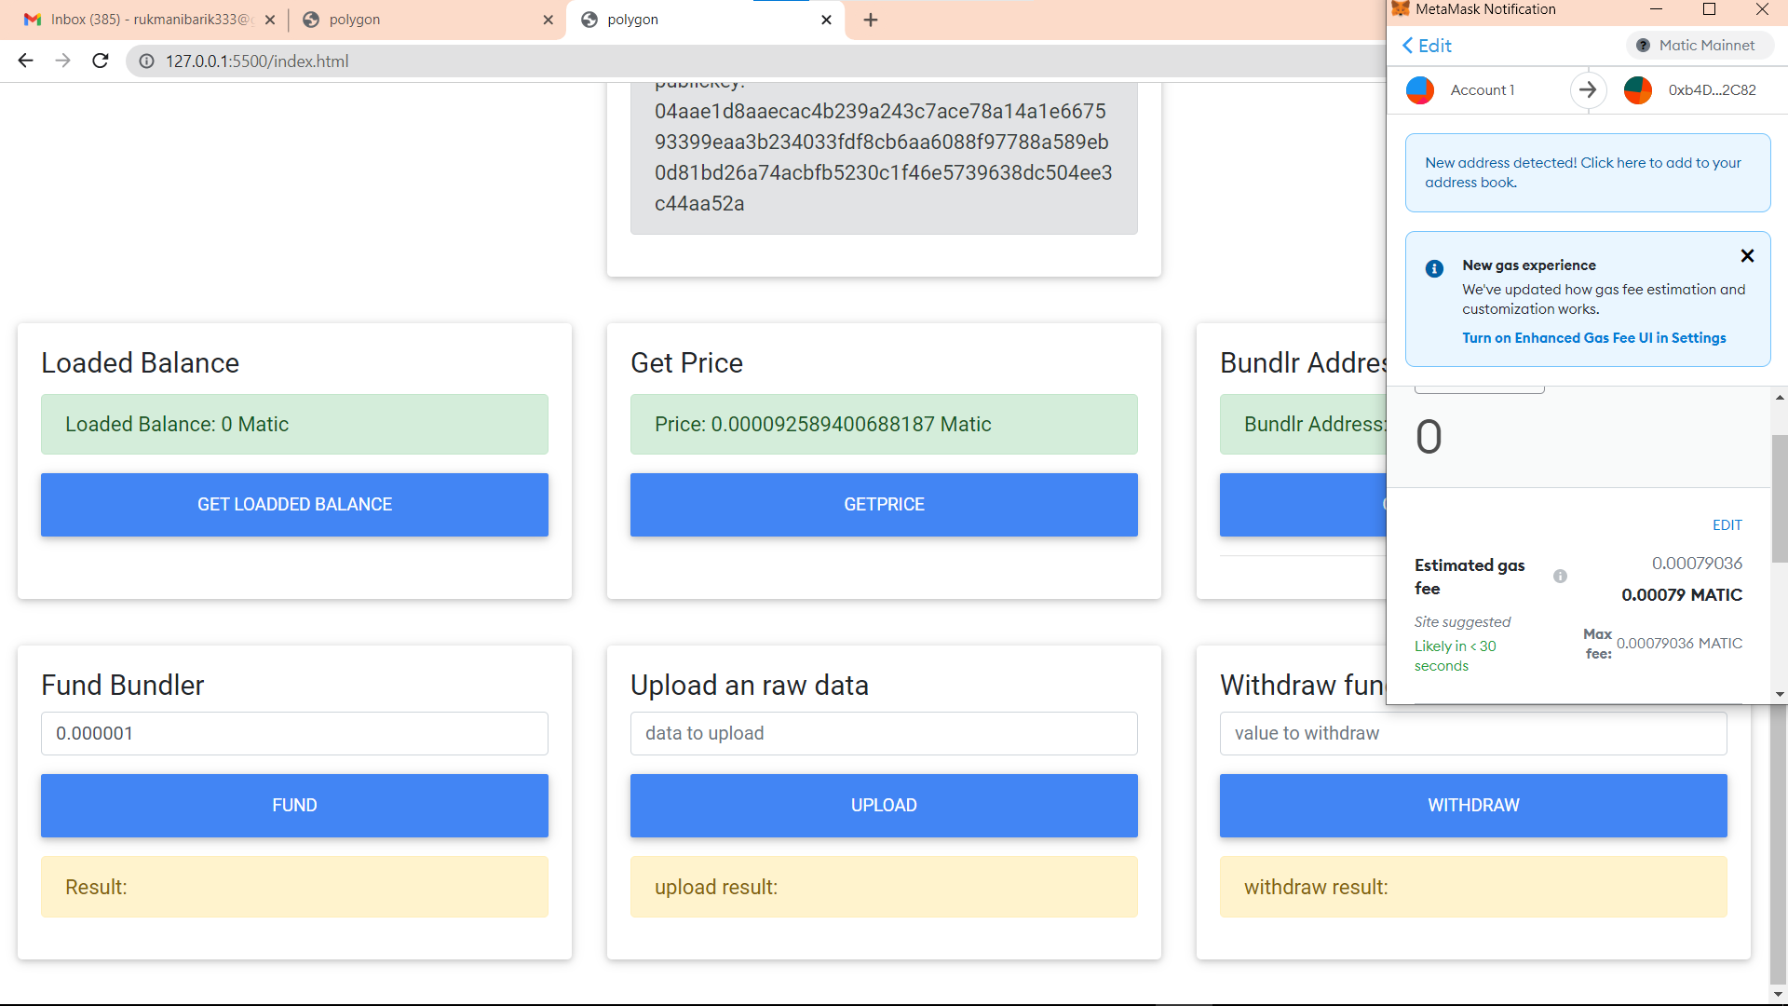Click the MetaMask popup scrollbar down arrow
Image resolution: width=1788 pixels, height=1006 pixels.
pyautogui.click(x=1780, y=694)
